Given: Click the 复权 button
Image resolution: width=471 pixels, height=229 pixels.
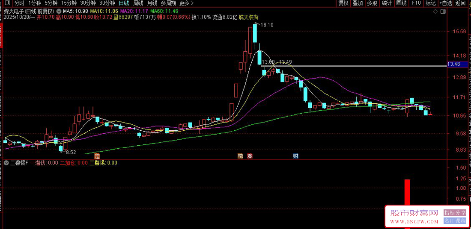Looking at the screenshot, I should click(343, 3).
